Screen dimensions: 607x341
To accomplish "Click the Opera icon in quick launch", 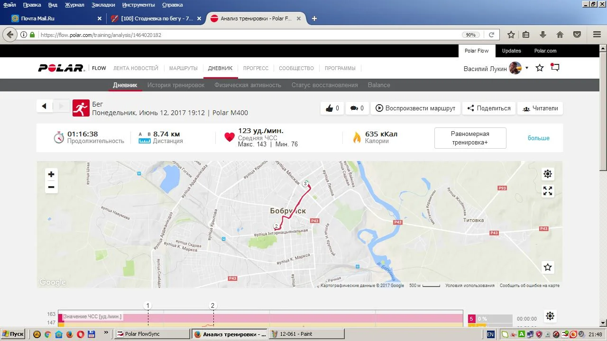I will pos(81,334).
